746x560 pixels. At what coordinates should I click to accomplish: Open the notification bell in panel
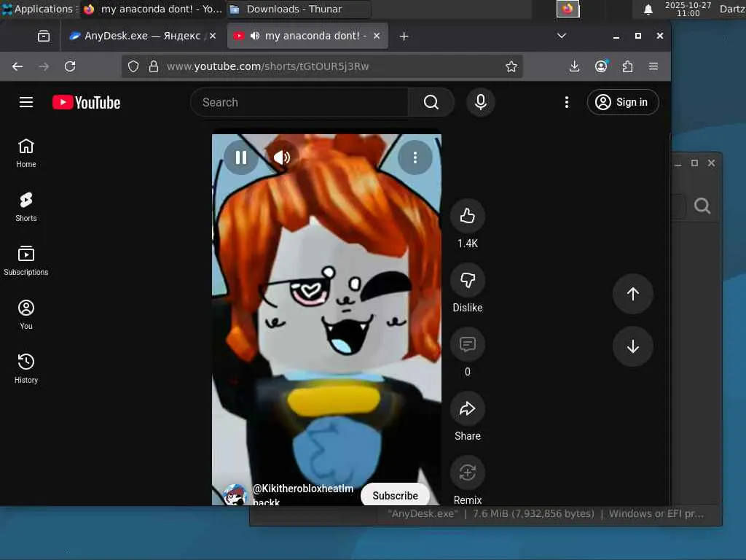click(648, 9)
